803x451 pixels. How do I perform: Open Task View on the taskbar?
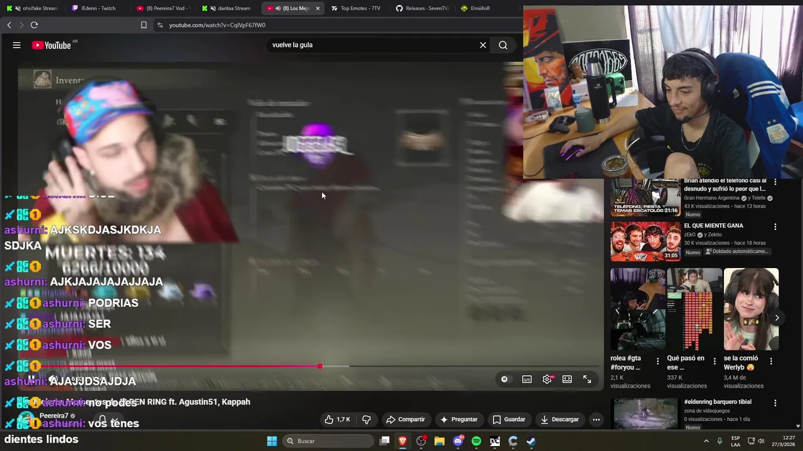385,441
